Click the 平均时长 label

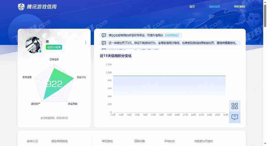169,141
